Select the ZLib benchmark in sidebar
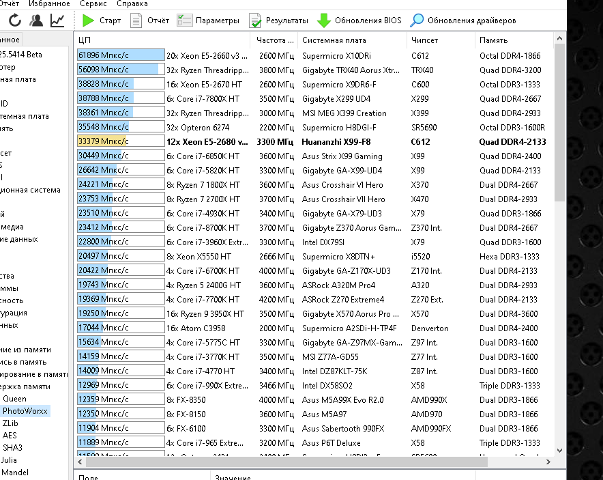 [x=10, y=423]
